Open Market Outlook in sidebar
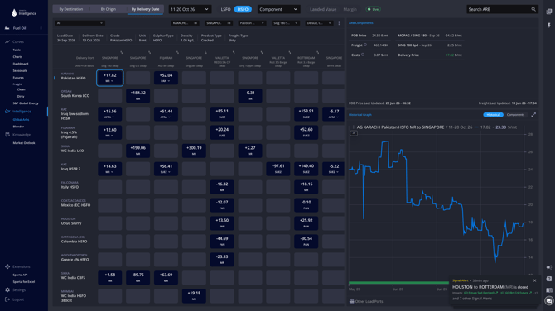This screenshot has height=311, width=555. (24, 143)
